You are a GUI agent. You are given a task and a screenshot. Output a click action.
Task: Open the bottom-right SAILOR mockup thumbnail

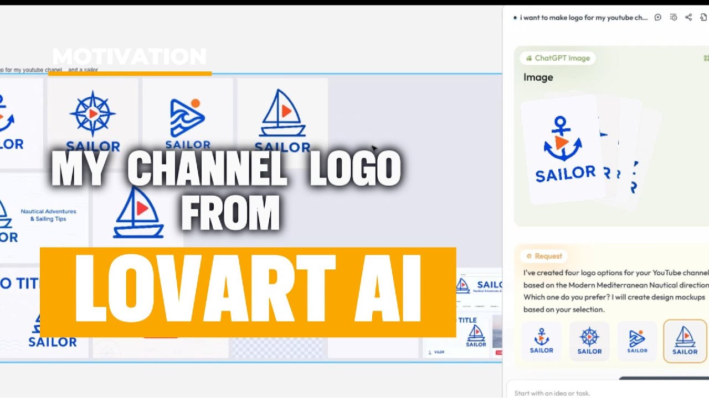point(463,313)
